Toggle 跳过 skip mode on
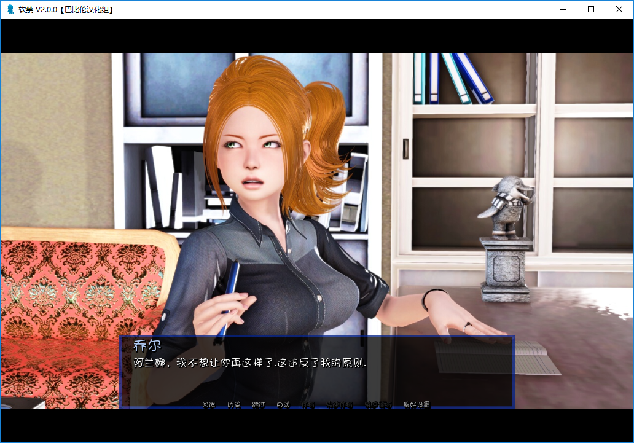Screen dimensions: 634x443 click(259, 404)
